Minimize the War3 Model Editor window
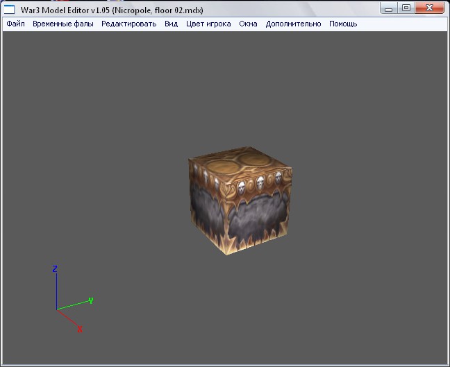 (x=389, y=8)
